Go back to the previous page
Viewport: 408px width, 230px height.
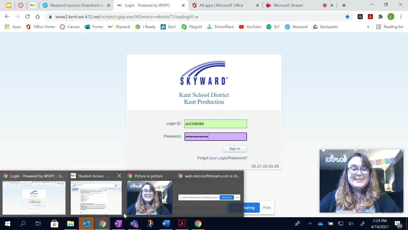point(7,17)
